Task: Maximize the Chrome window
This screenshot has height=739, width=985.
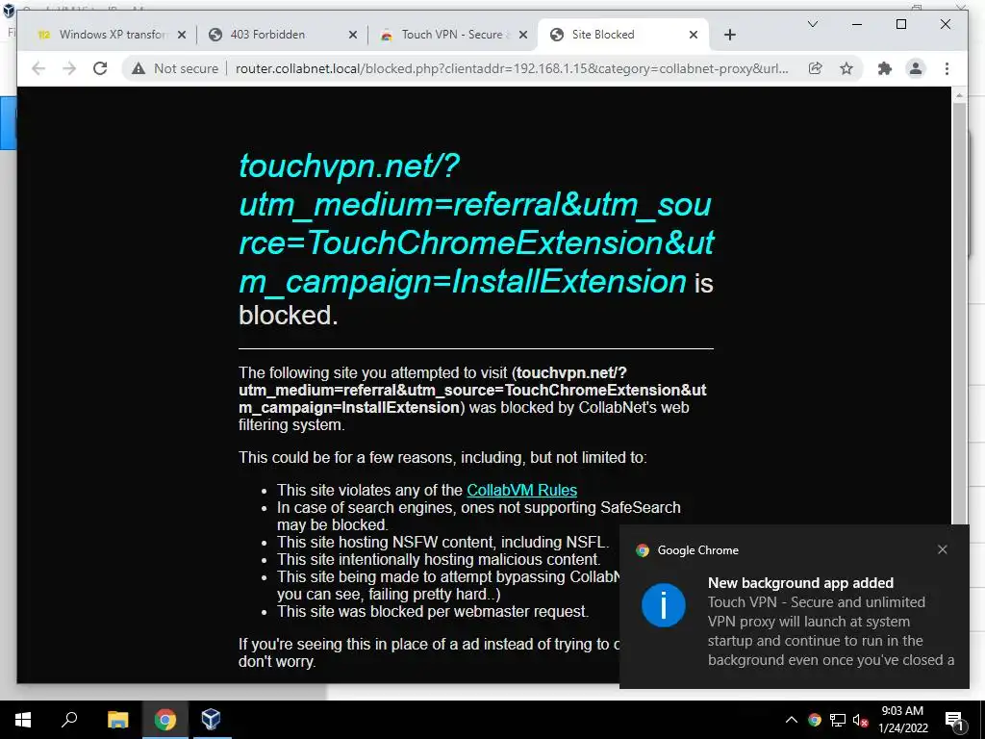Action: click(900, 24)
